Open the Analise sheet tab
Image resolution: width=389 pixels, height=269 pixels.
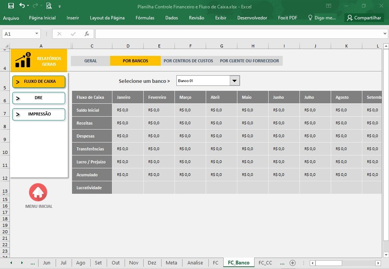(x=195, y=263)
